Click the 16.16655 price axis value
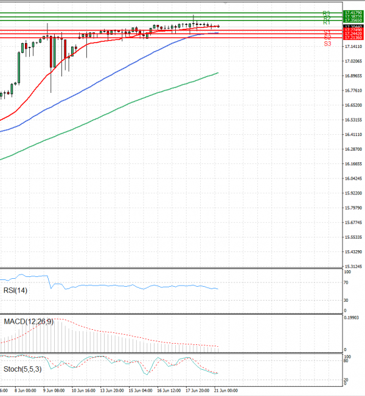The image size is (365, 396). [x=353, y=164]
